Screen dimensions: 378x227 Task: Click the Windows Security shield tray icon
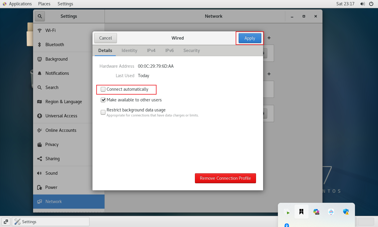point(346,212)
